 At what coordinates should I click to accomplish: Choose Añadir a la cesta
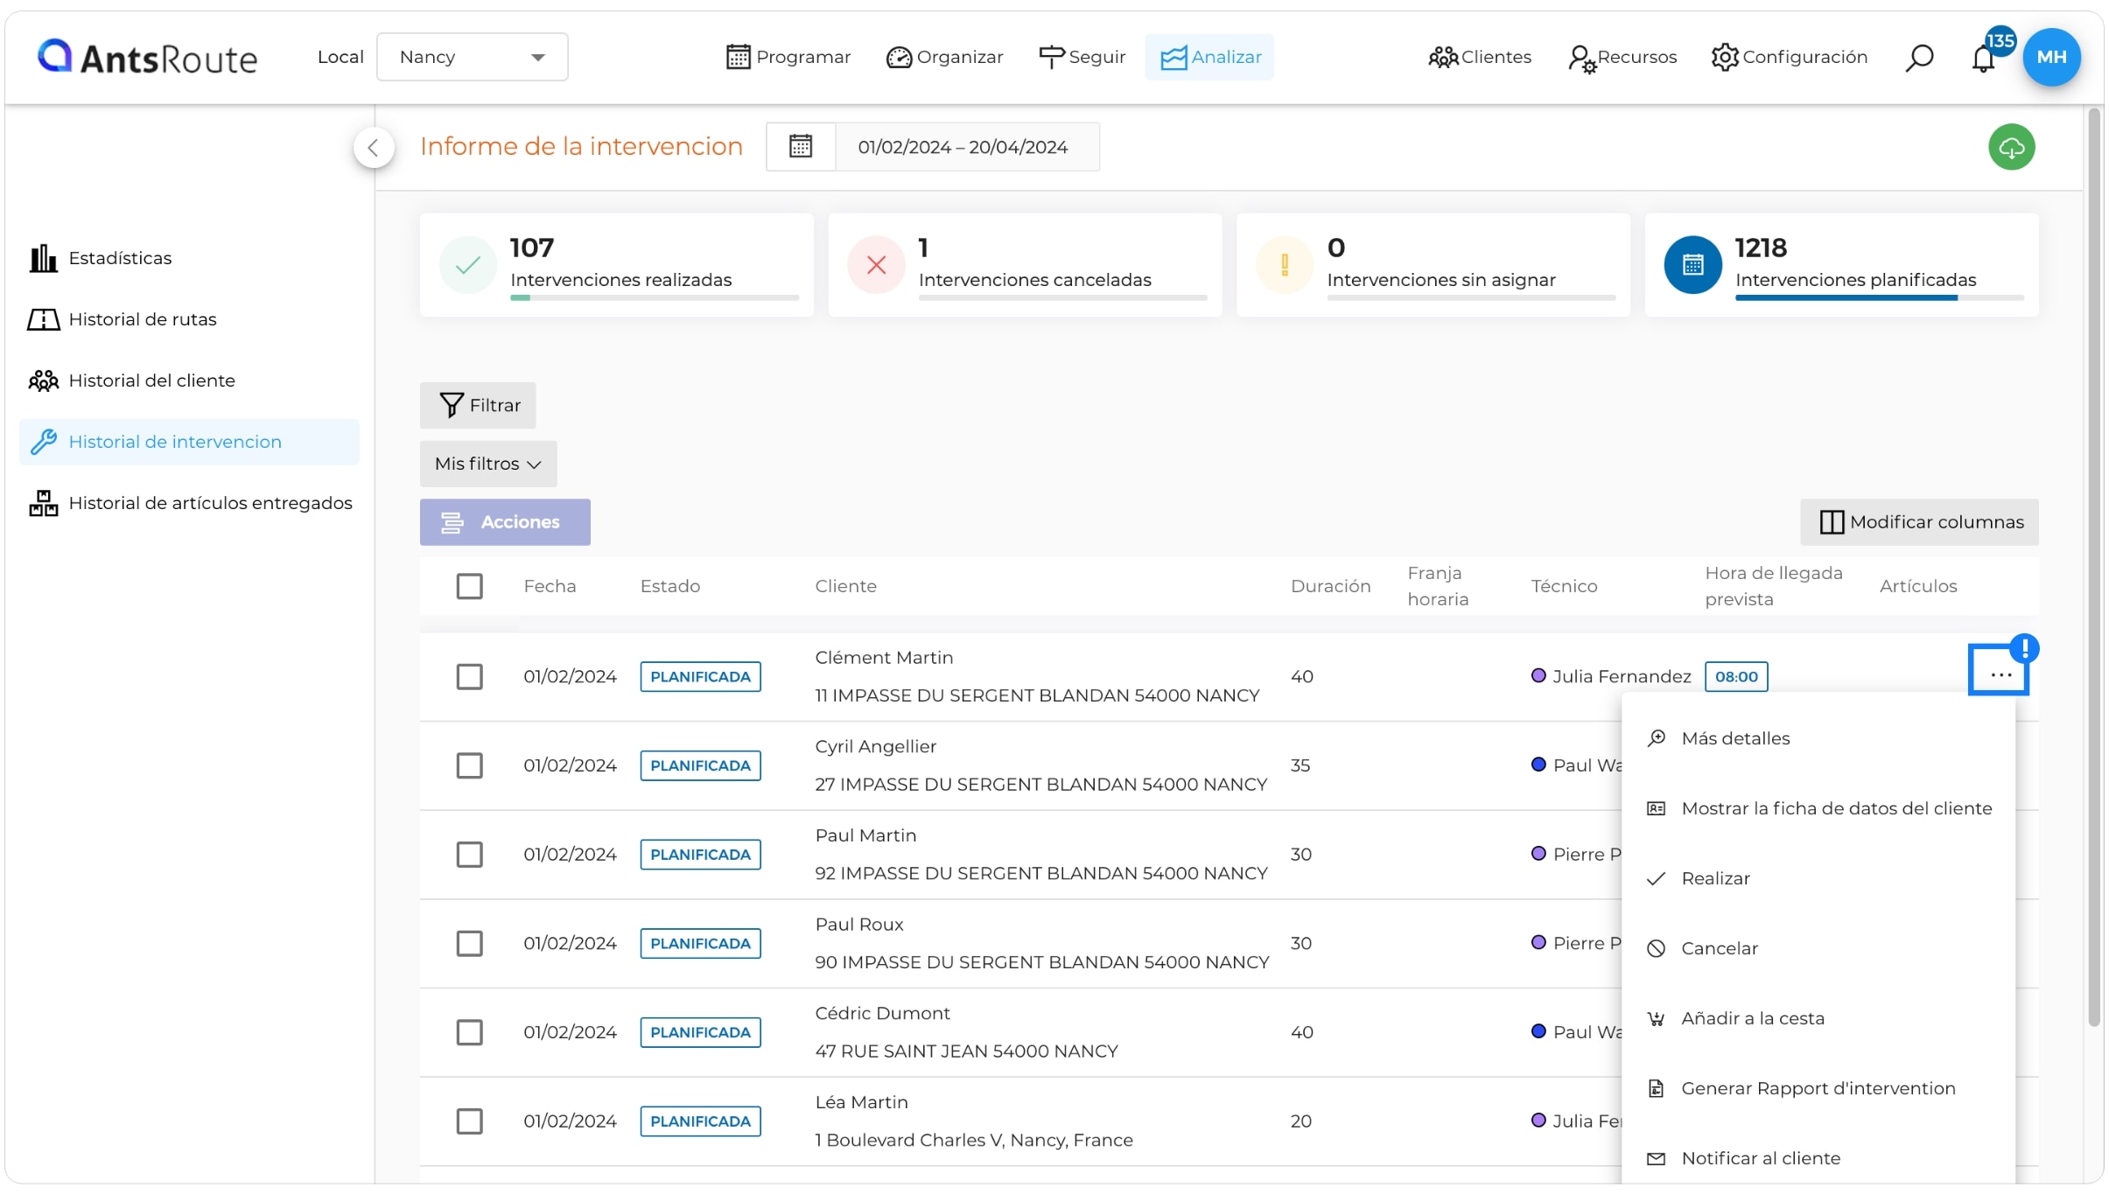coord(1818,1018)
